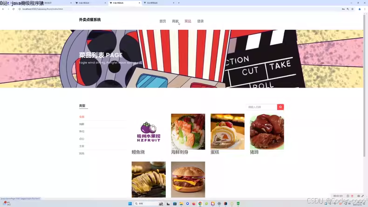Screen dimensions: 368x207
Task: Open the Chrome three-dot menu
Action: point(365,9)
